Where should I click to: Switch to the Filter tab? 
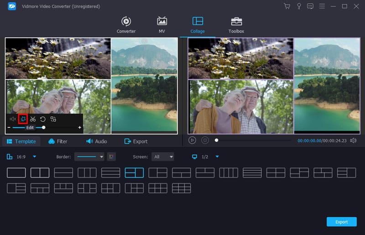click(57, 141)
